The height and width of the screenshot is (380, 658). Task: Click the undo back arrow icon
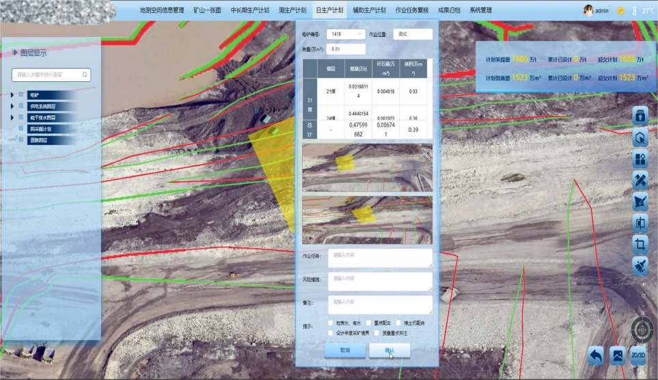(x=596, y=355)
